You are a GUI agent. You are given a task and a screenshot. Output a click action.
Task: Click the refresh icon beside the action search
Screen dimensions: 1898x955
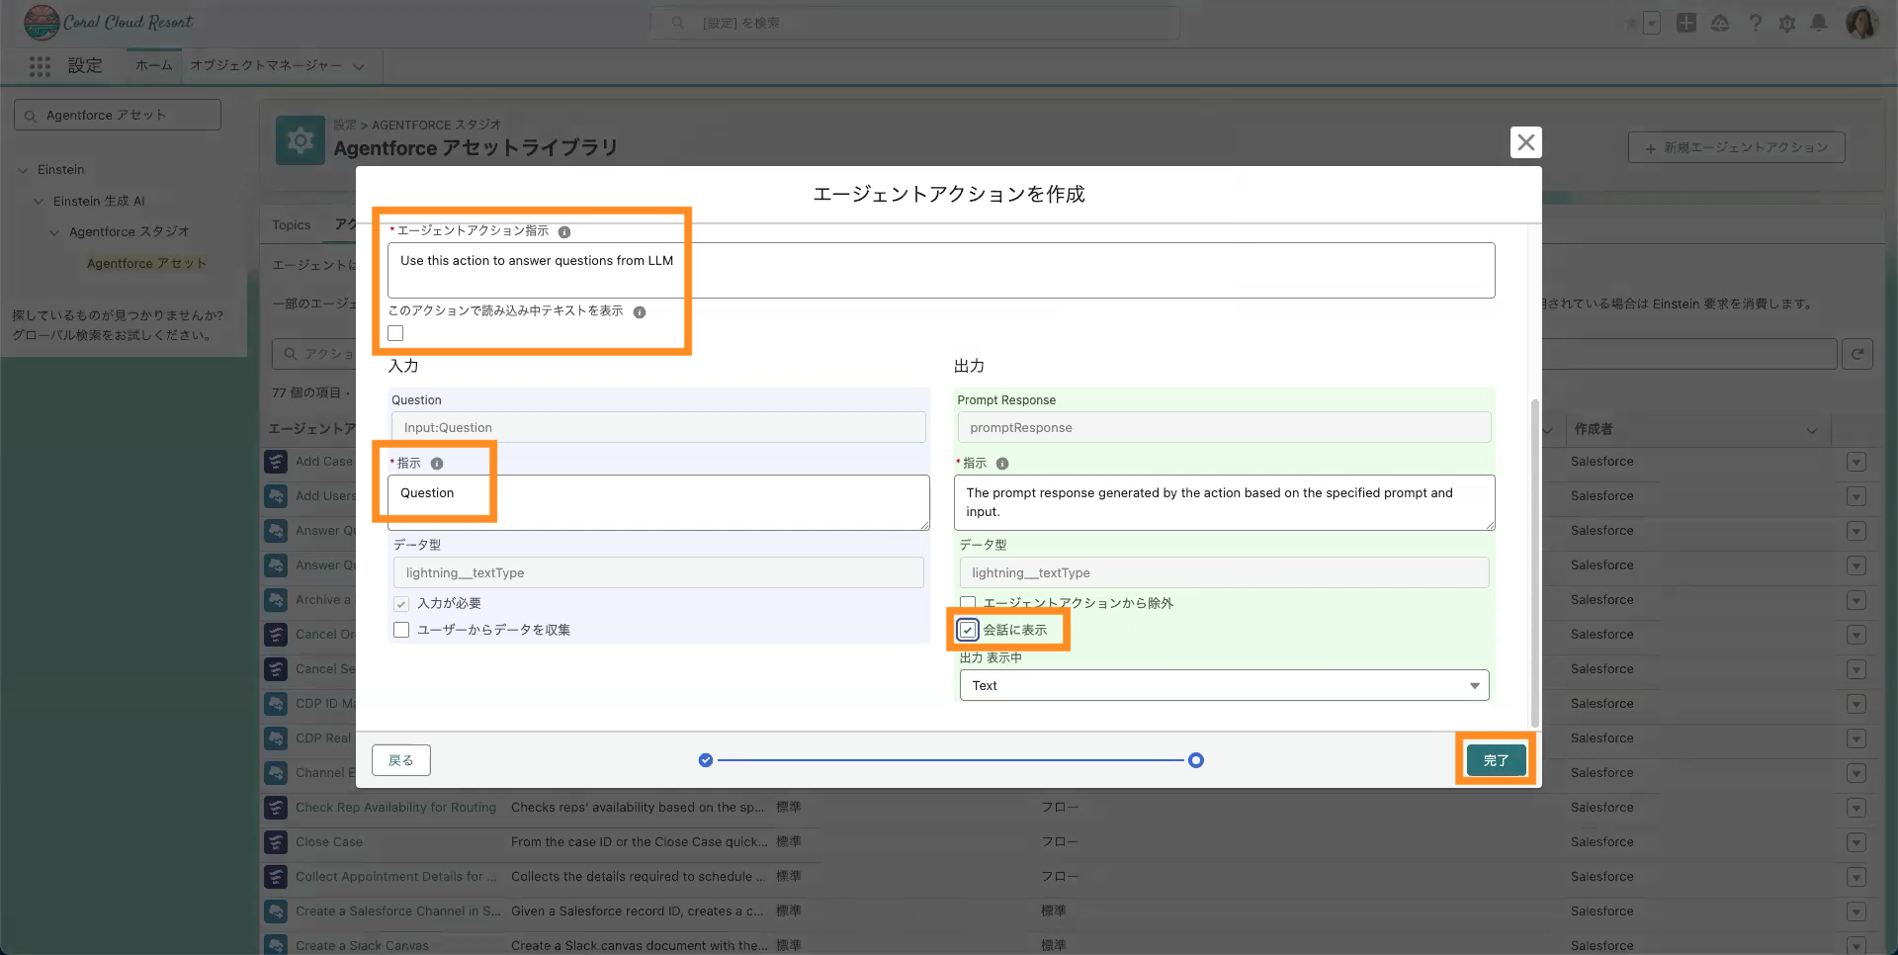click(x=1857, y=354)
